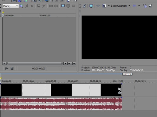Click the 00:00:01;00 mark on the trimmer ruler

pyautogui.click(x=45, y=16)
